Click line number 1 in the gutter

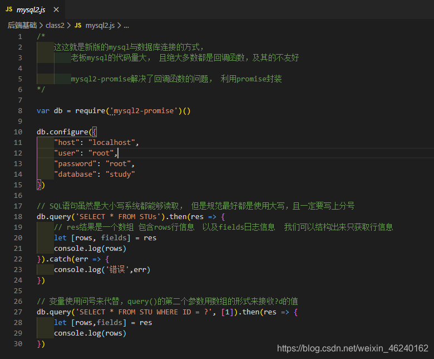[20, 37]
